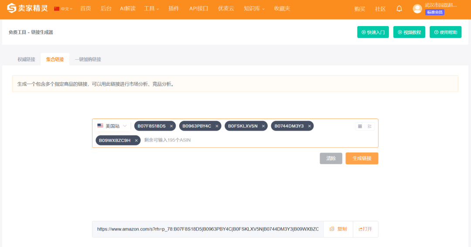The image size is (471, 247).
Task: Remove ASIN tag B0963PBY4C
Action: pyautogui.click(x=217, y=126)
